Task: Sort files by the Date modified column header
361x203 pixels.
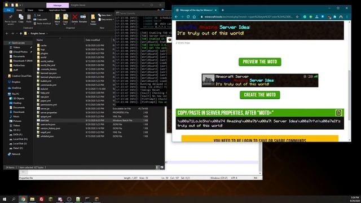Action: point(93,40)
